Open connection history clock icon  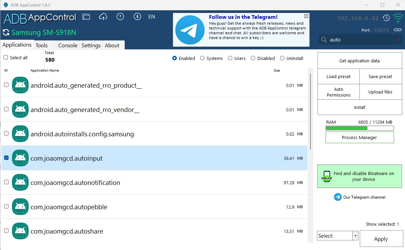click(386, 18)
